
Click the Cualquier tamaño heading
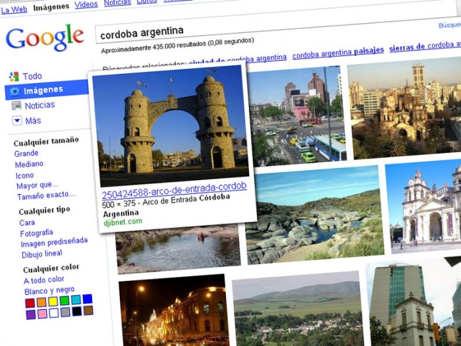pos(47,142)
